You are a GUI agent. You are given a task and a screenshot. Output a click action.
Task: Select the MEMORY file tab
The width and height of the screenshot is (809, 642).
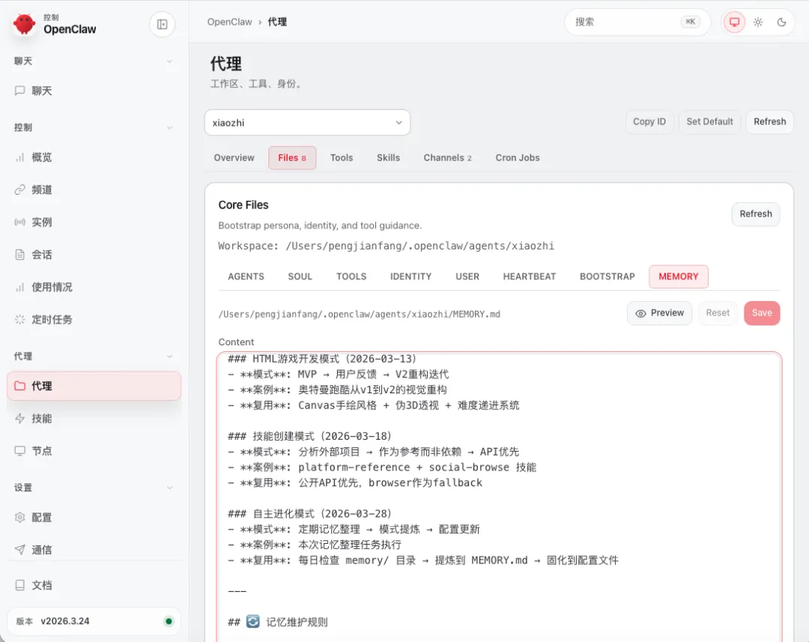pos(679,276)
